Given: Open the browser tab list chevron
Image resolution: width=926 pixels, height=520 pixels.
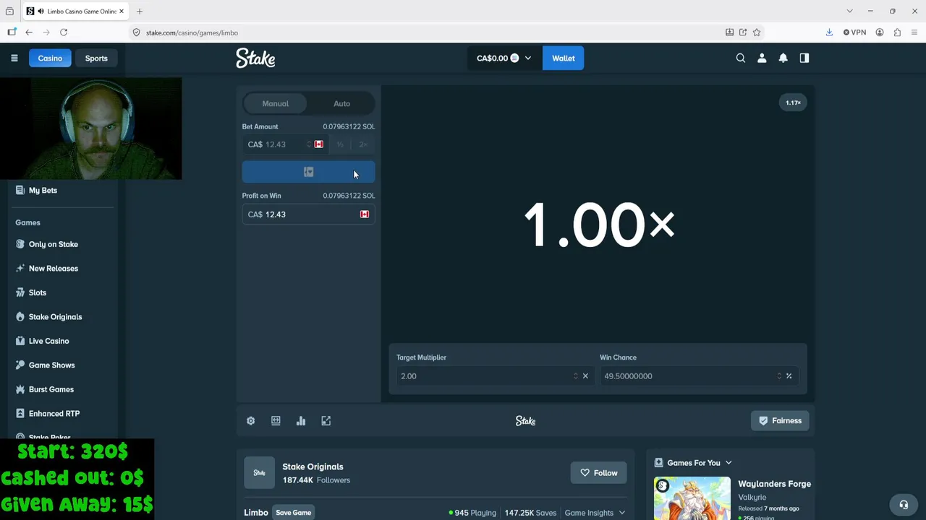Looking at the screenshot, I should (x=850, y=12).
